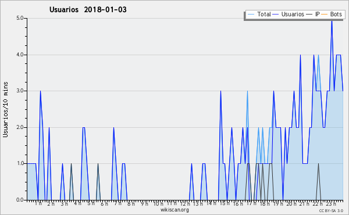Click the 12 h x-axis label

185,203
